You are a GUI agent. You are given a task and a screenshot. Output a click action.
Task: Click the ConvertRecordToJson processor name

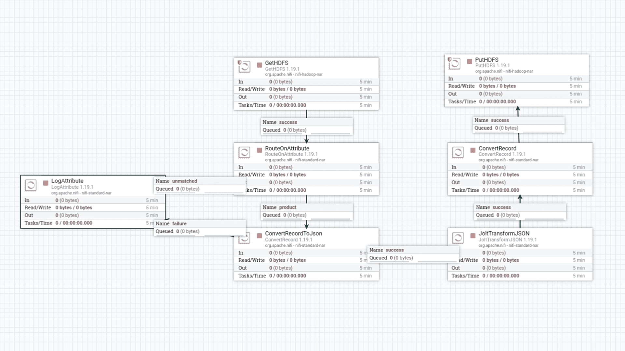click(x=293, y=233)
